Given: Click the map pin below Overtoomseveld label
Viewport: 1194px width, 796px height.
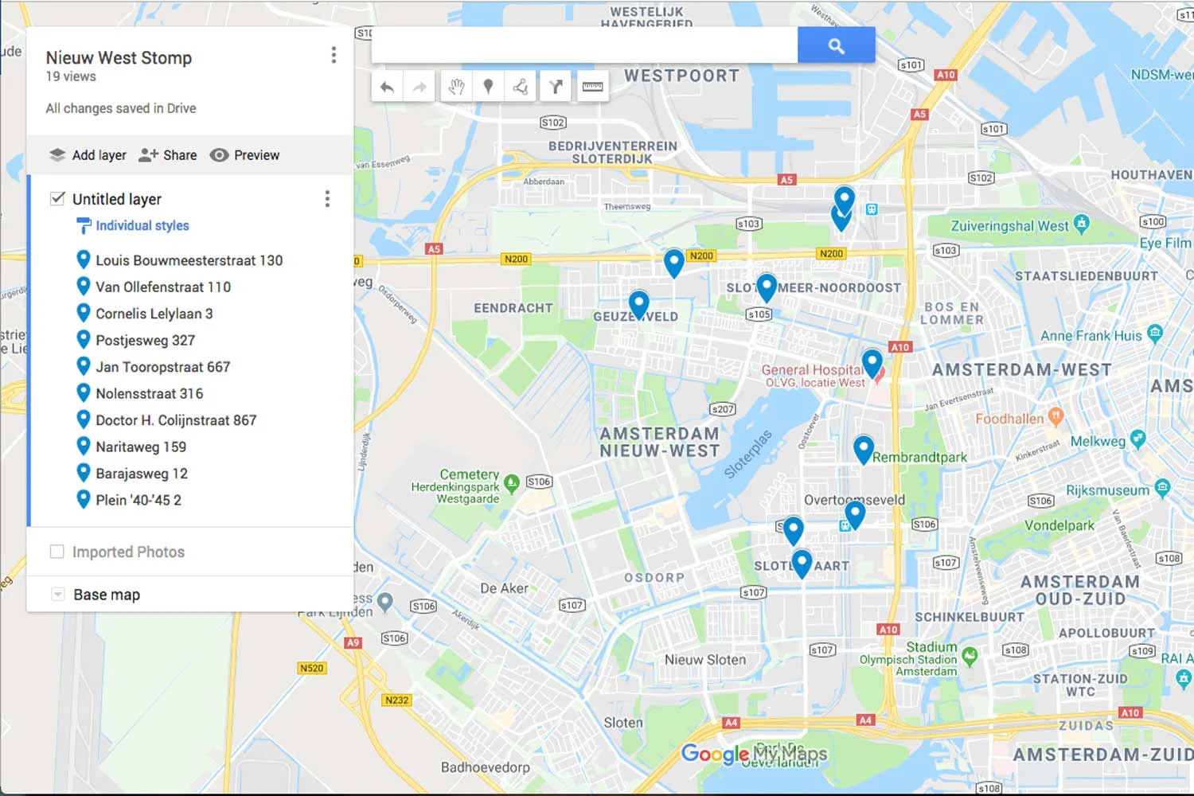Looking at the screenshot, I should tap(854, 515).
